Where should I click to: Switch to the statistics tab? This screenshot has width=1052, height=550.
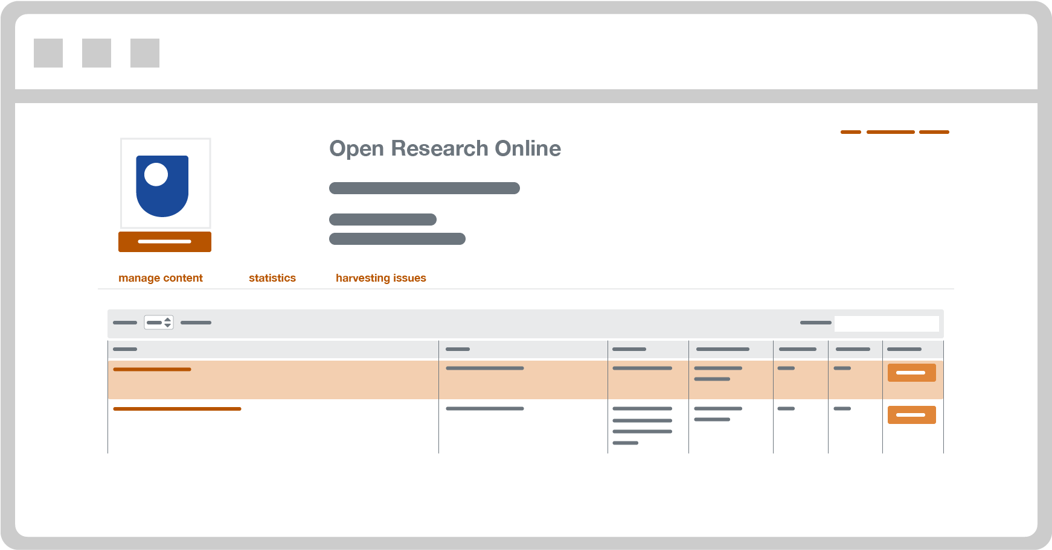(x=272, y=278)
